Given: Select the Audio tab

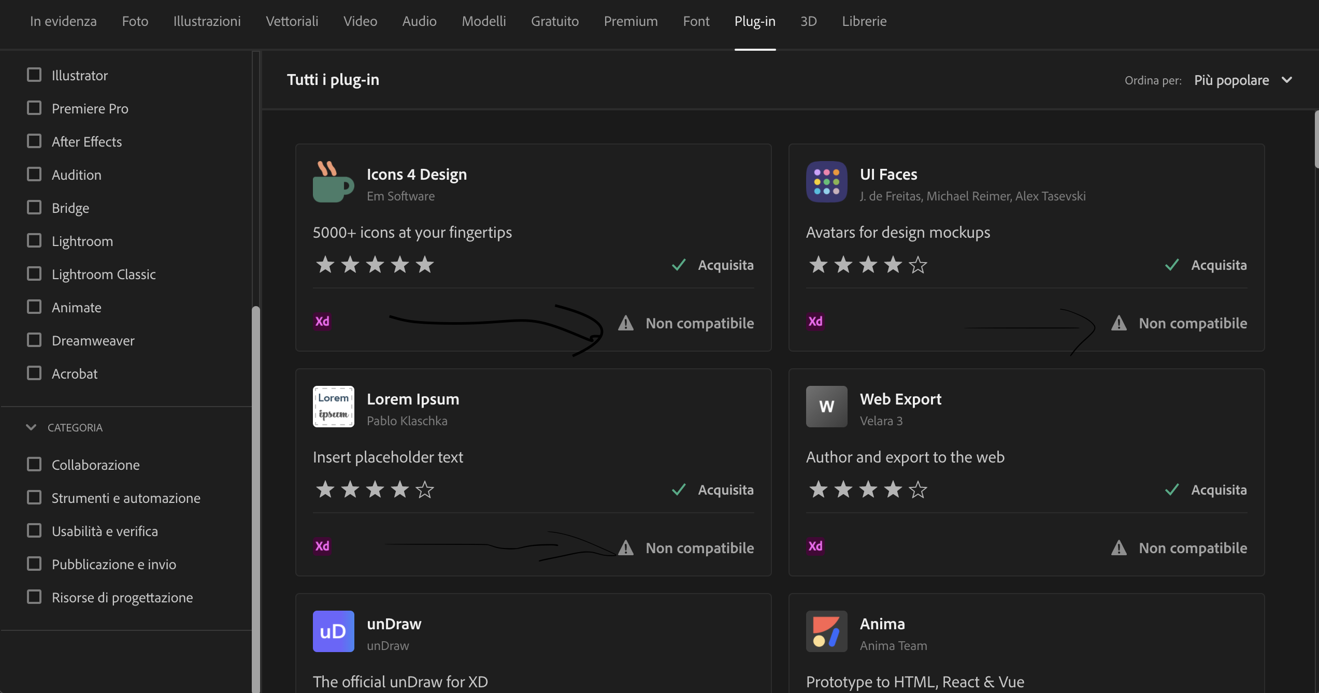Looking at the screenshot, I should pos(420,21).
